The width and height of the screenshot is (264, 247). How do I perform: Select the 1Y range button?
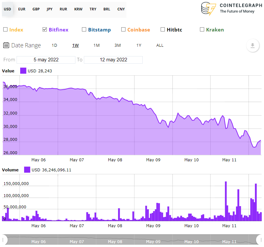(x=139, y=45)
